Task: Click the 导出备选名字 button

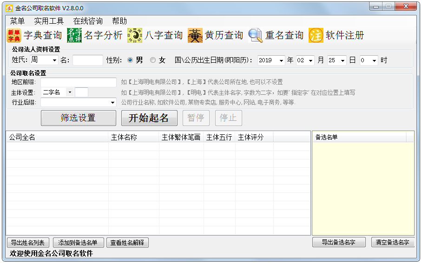Action: (x=339, y=242)
